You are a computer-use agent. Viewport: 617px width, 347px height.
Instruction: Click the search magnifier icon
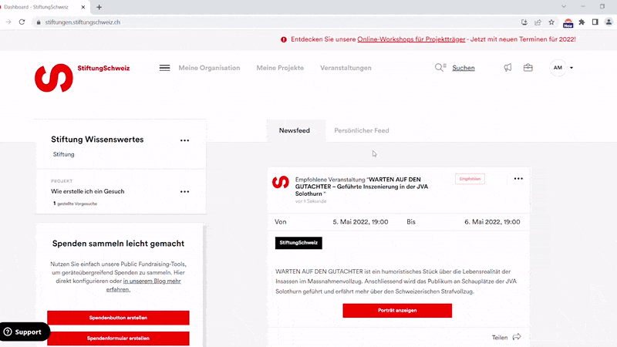[440, 68]
